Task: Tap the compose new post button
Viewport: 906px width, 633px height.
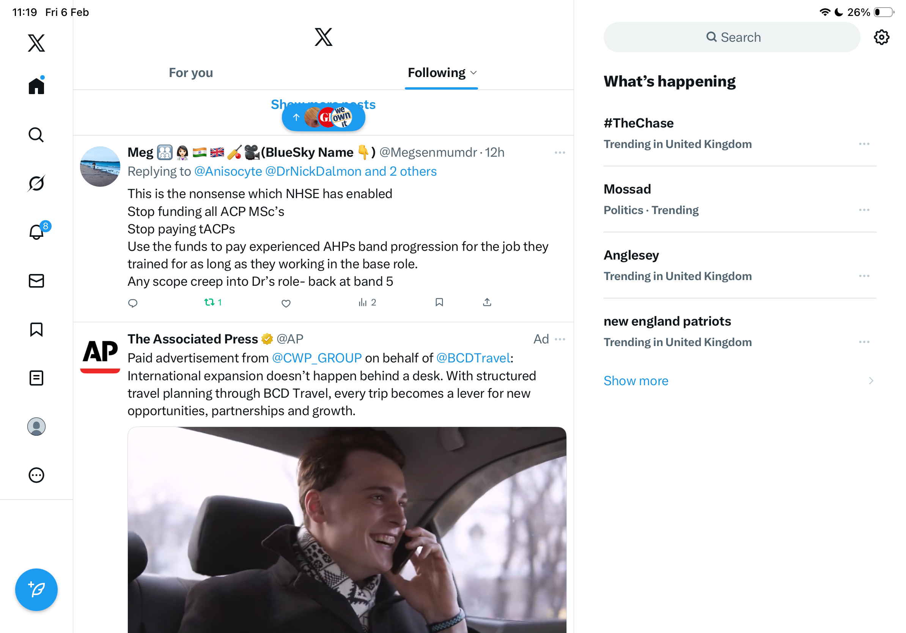Action: click(36, 589)
